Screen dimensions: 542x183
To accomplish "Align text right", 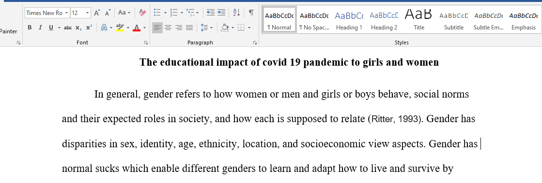I will [179, 28].
